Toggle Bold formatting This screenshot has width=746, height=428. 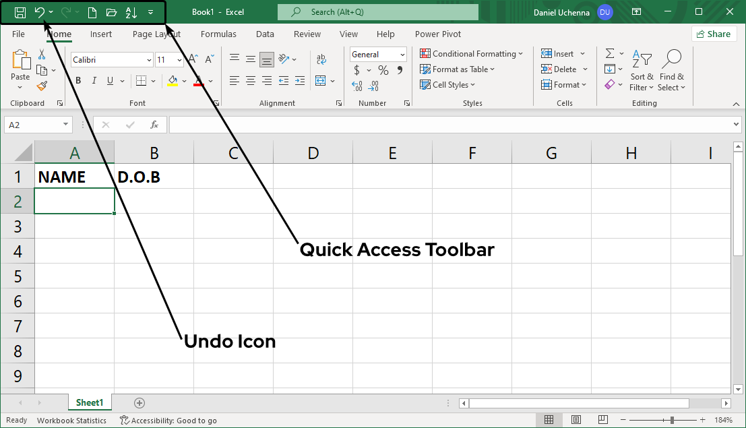[78, 81]
